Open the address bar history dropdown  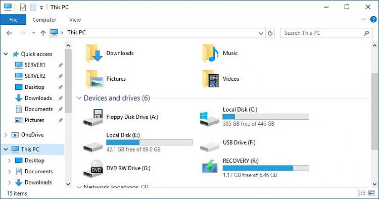(261, 33)
